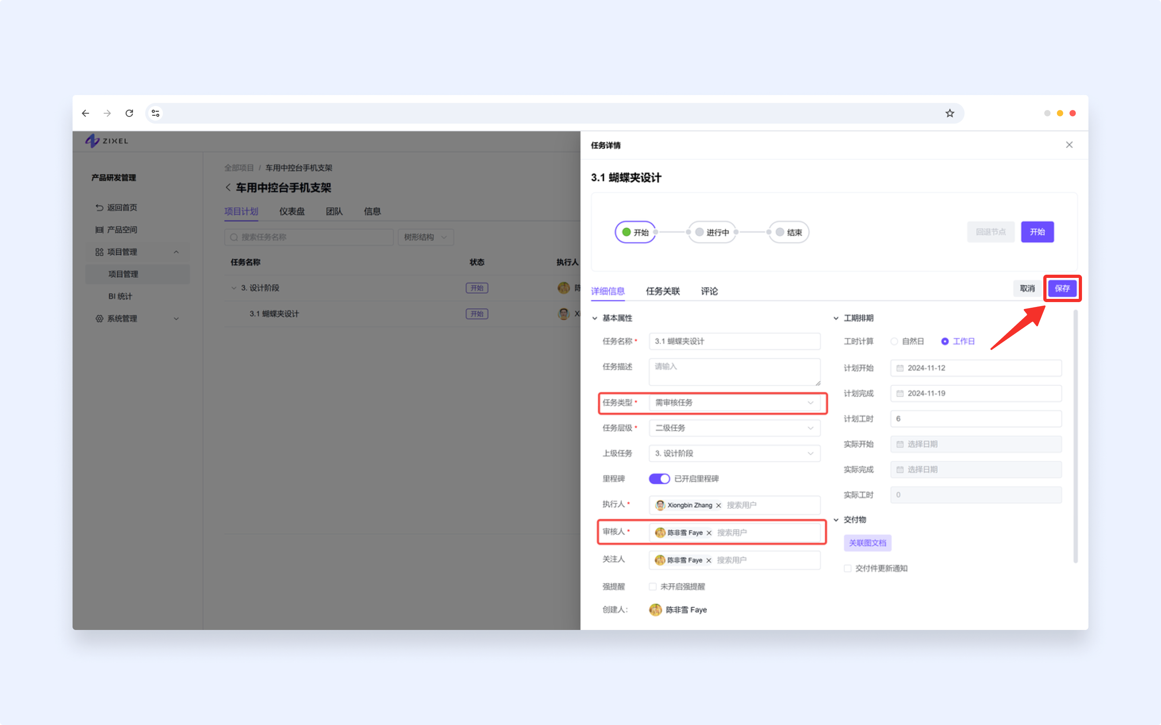Go back using arrow beside 车用中控台手机支架 title

tap(228, 187)
